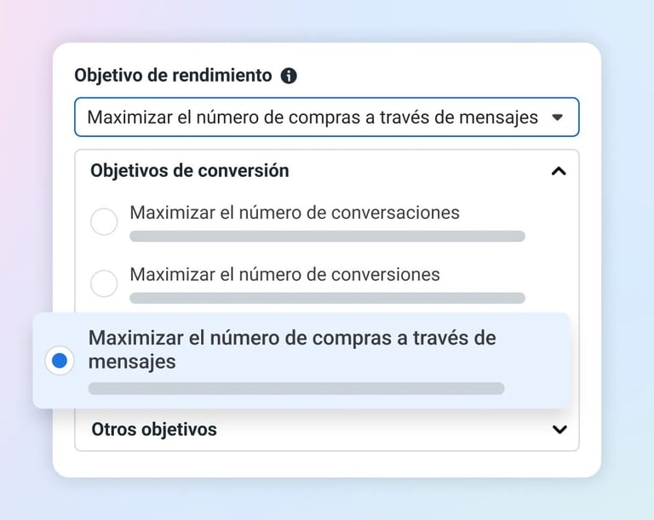Viewport: 654px width, 520px height.
Task: Click the selected compras a través de mensajes radio button
Action: pyautogui.click(x=60, y=361)
